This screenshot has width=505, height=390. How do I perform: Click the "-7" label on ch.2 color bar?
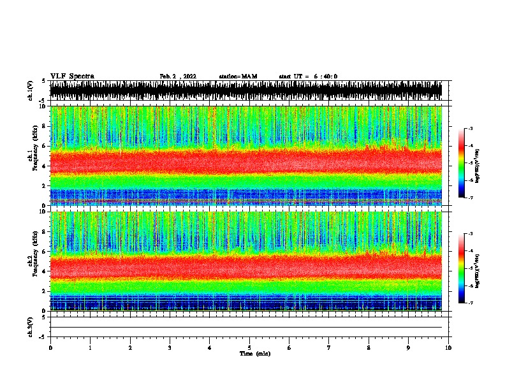click(x=470, y=303)
